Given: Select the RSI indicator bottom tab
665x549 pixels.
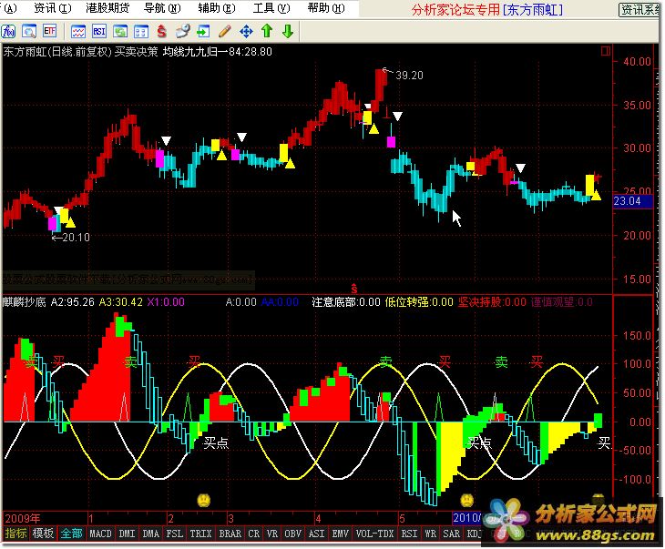Looking at the screenshot, I should click(x=409, y=534).
